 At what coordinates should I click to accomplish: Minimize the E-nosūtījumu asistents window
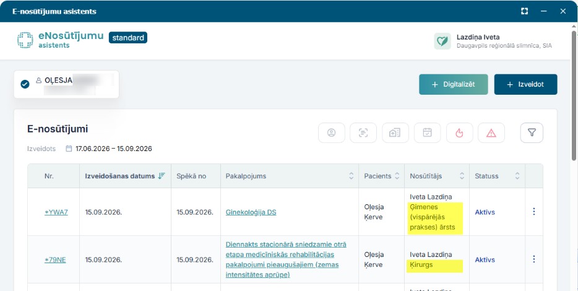pos(544,11)
